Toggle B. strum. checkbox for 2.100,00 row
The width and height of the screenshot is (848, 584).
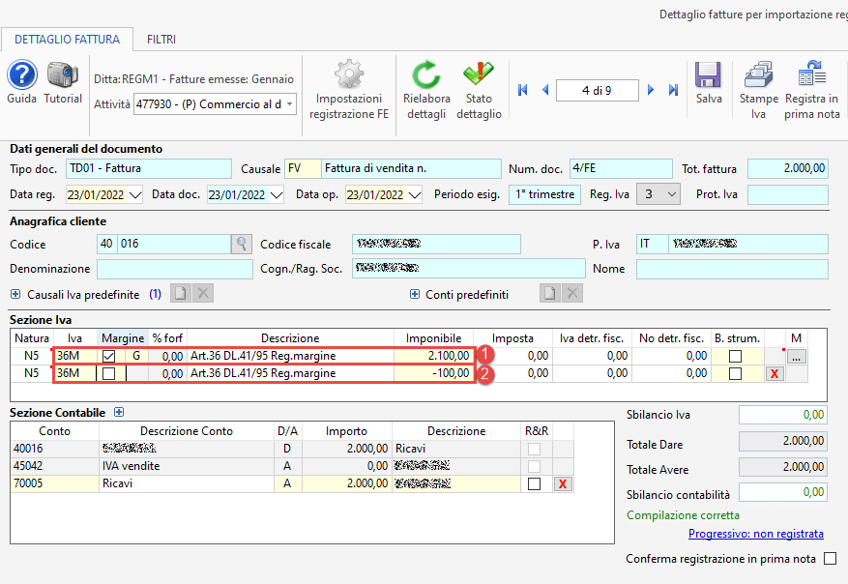[735, 357]
